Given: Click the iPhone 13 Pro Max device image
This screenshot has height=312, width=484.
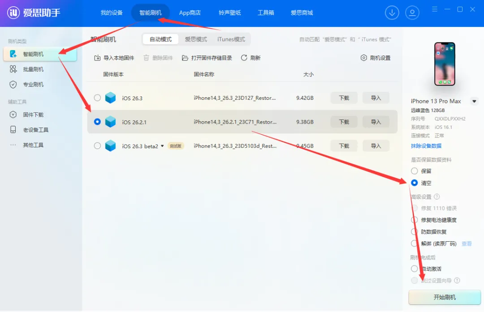Looking at the screenshot, I should [x=445, y=64].
